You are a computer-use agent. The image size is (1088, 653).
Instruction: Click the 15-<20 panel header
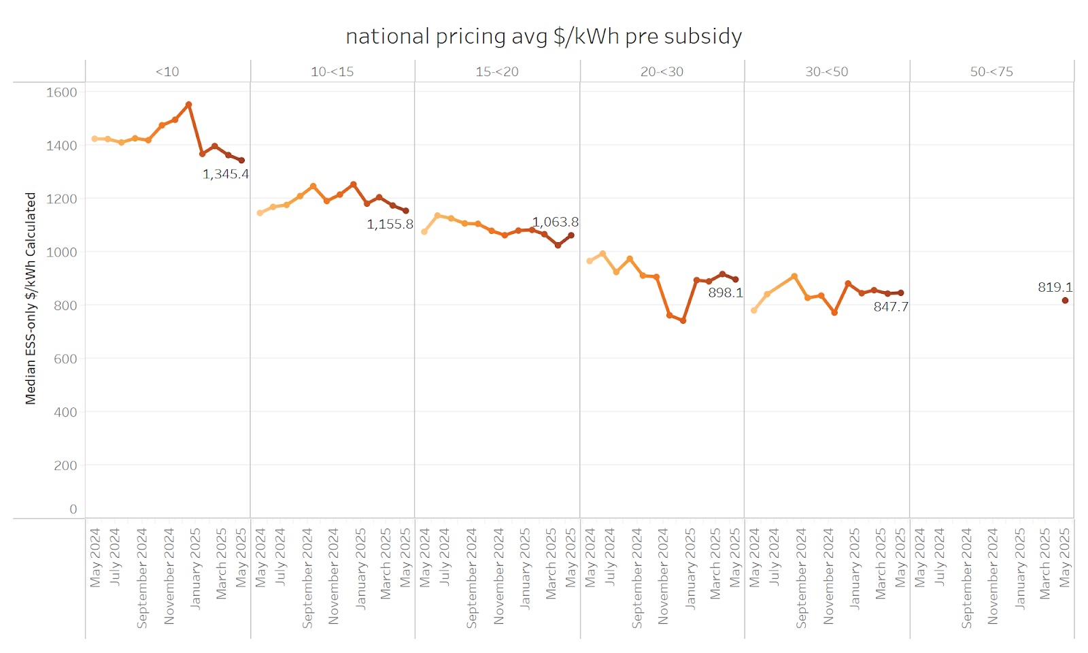[497, 71]
